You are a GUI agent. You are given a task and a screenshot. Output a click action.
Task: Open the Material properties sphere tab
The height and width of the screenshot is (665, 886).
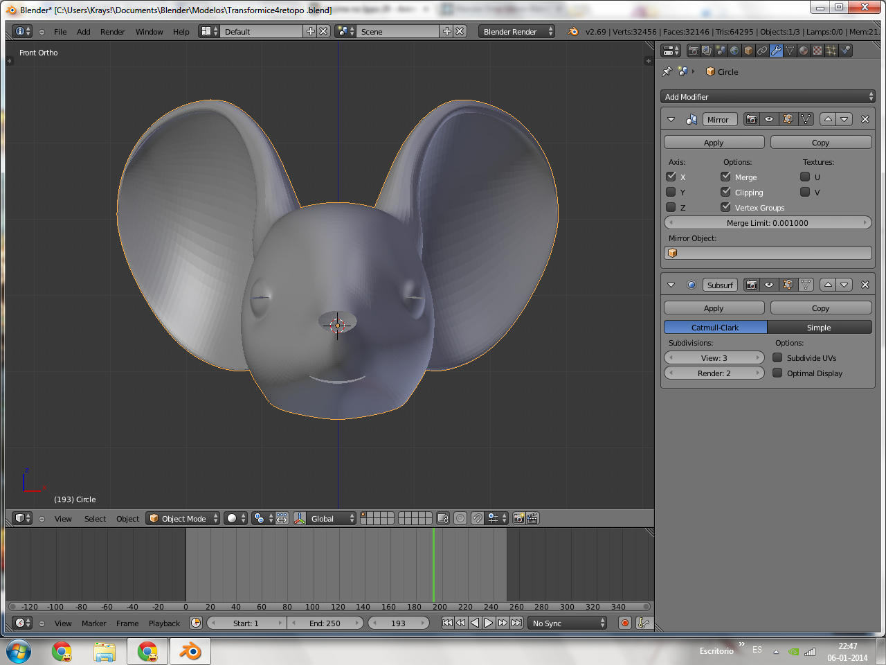[x=804, y=51]
